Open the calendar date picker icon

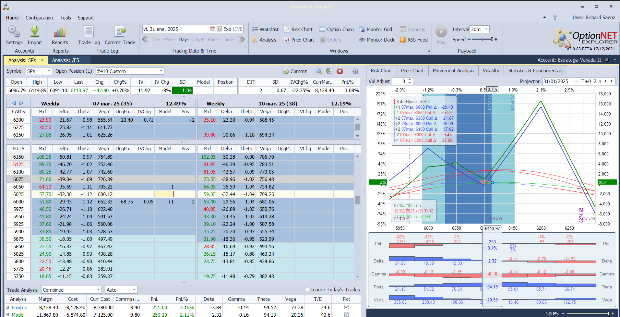coord(212,29)
